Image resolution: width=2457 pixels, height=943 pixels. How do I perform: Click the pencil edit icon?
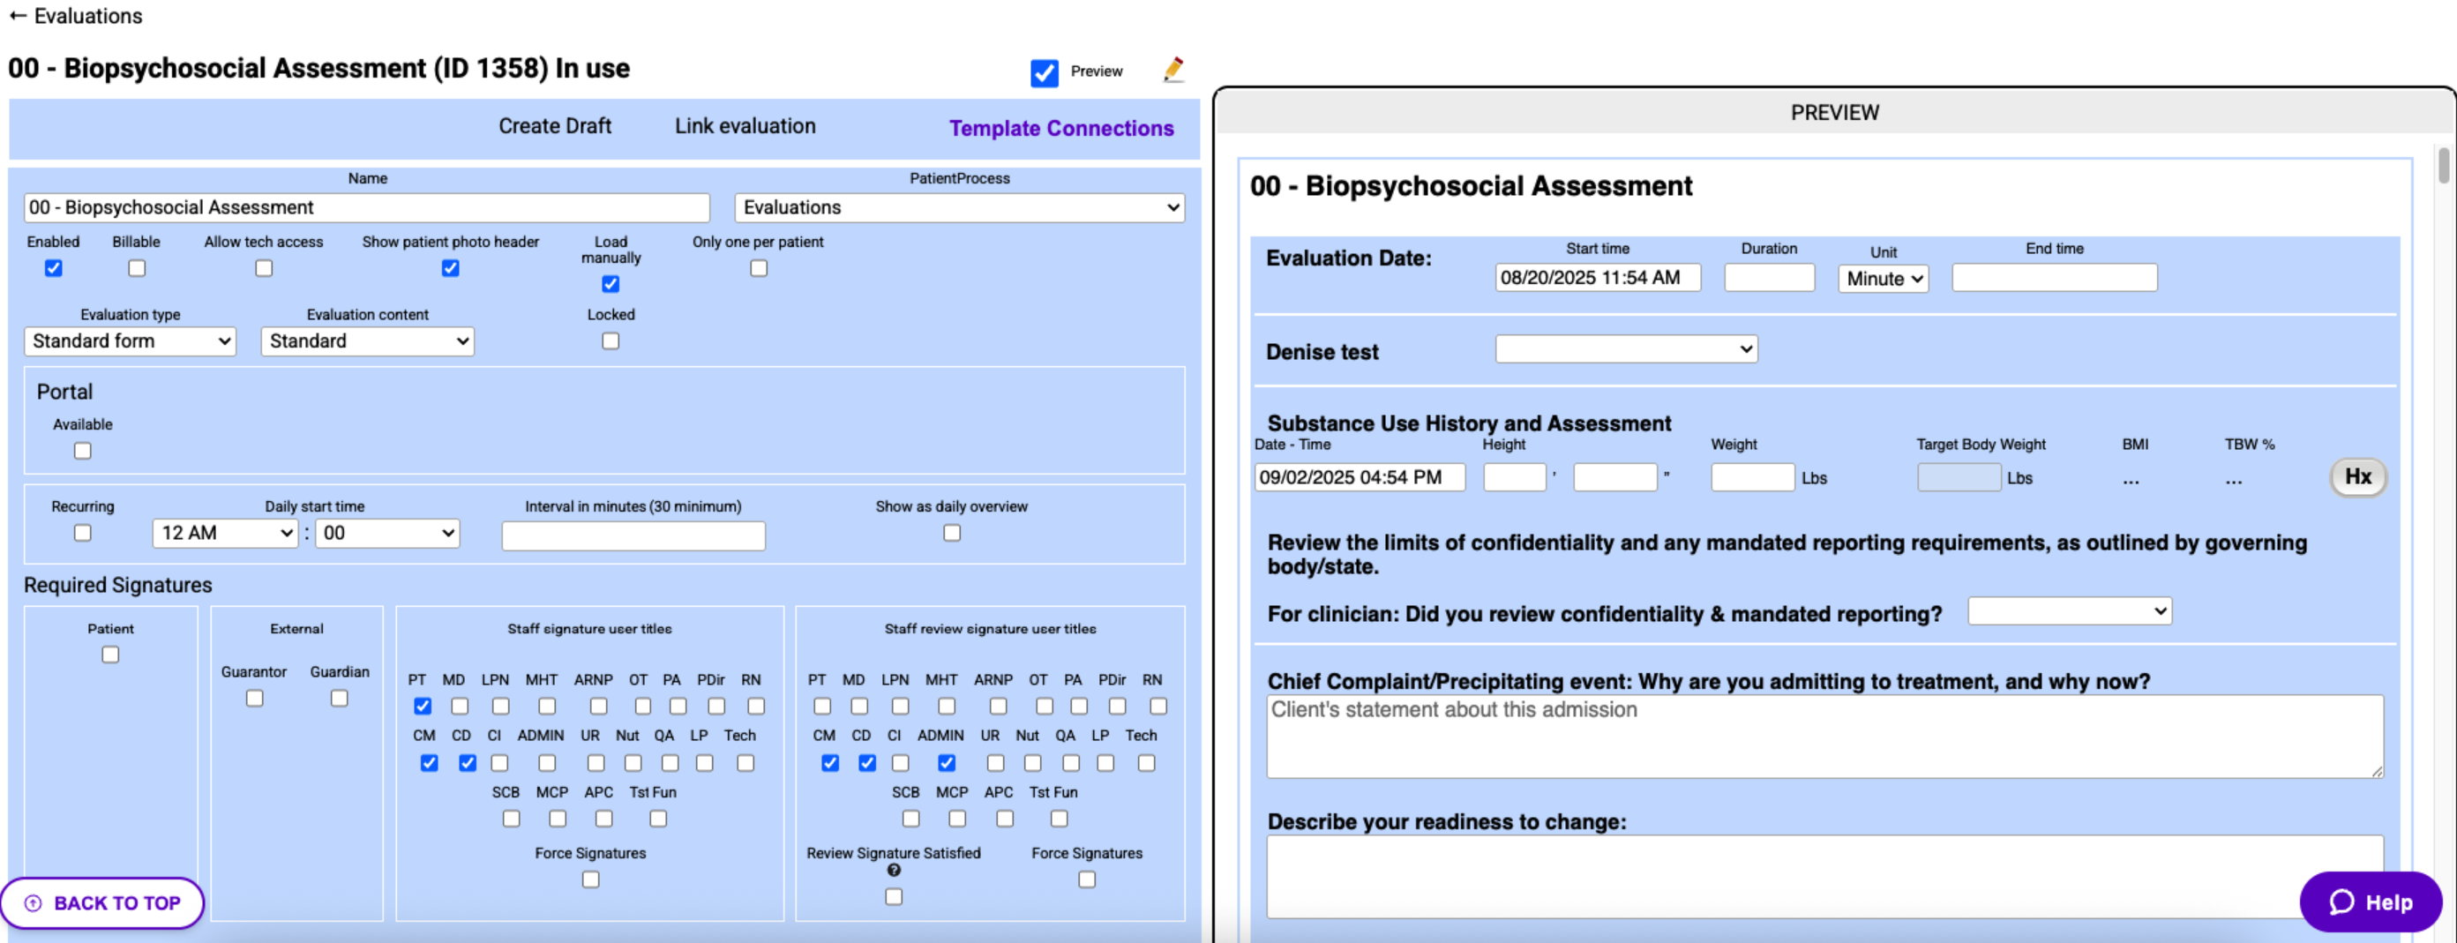click(x=1173, y=70)
